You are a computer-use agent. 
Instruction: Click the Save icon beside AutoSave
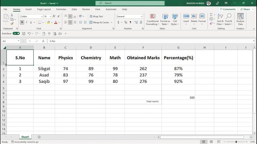(24, 34)
